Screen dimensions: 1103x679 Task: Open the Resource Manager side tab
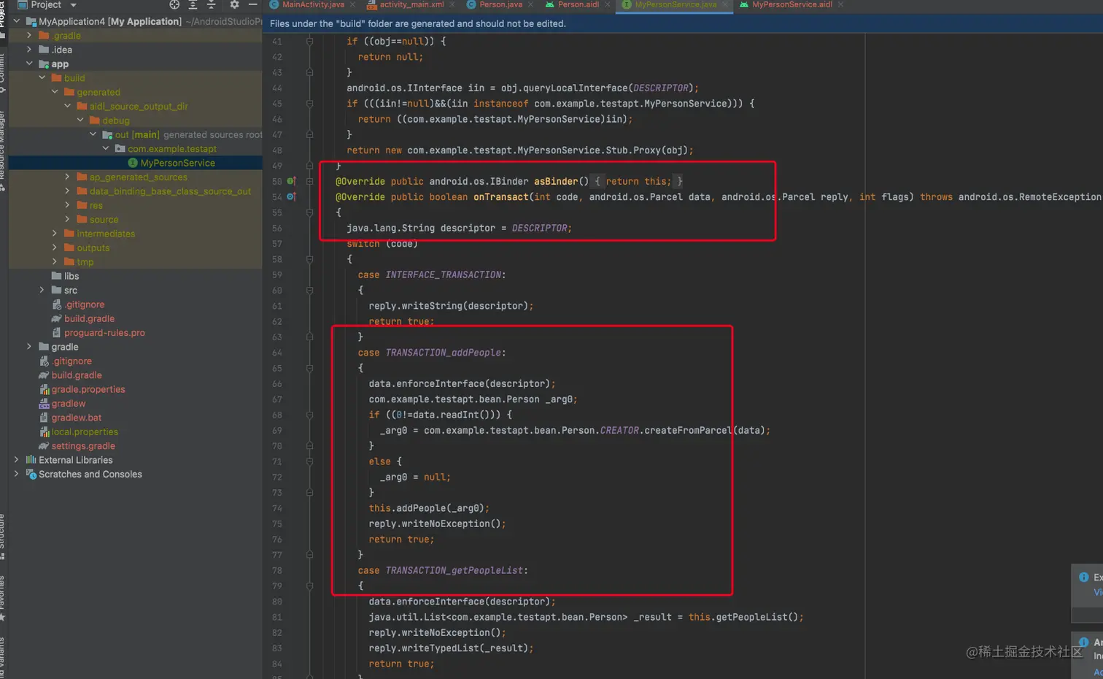point(3,150)
